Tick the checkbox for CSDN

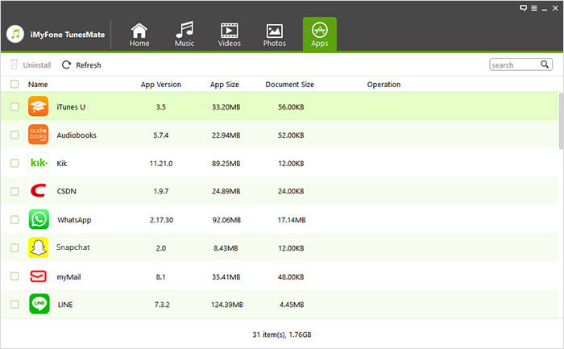click(x=15, y=191)
